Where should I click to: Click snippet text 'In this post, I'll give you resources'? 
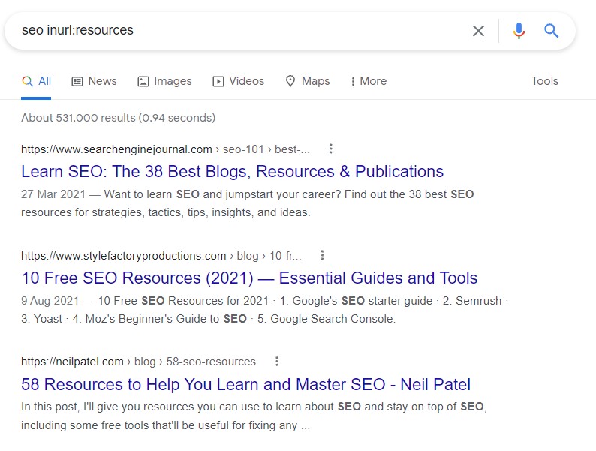pyautogui.click(x=107, y=407)
